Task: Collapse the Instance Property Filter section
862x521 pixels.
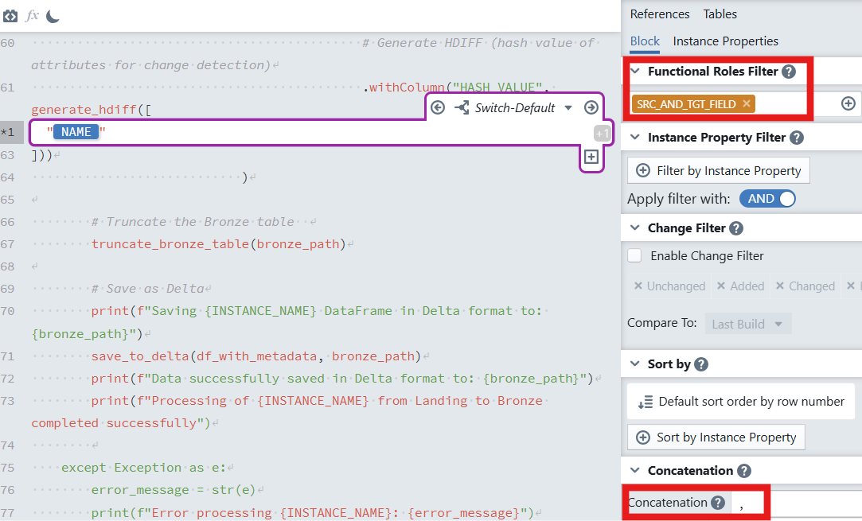Action: [635, 138]
